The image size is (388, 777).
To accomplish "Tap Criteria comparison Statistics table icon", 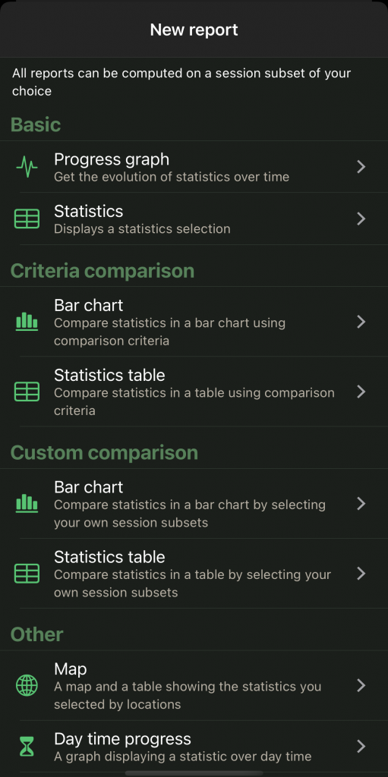I will pyautogui.click(x=27, y=392).
